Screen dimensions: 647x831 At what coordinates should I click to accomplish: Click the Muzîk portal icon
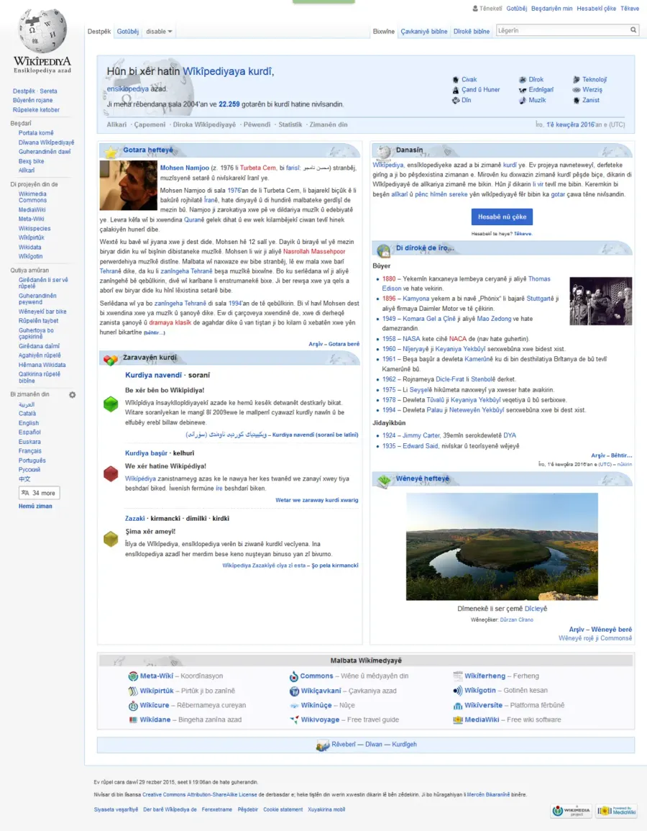pos(523,100)
